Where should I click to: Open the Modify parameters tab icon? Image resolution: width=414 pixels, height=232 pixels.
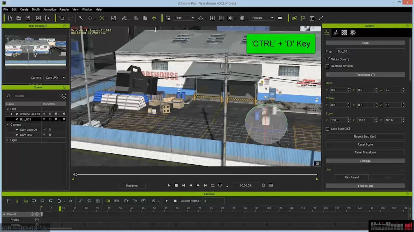tap(327, 33)
